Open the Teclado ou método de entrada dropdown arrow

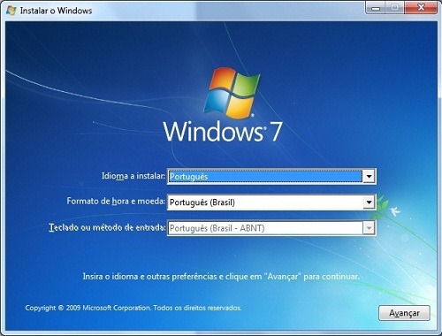pos(369,228)
